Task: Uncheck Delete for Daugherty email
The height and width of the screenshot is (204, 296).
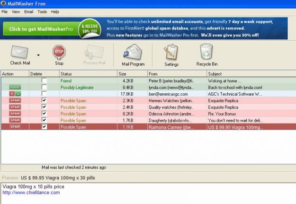Action: 44,120
